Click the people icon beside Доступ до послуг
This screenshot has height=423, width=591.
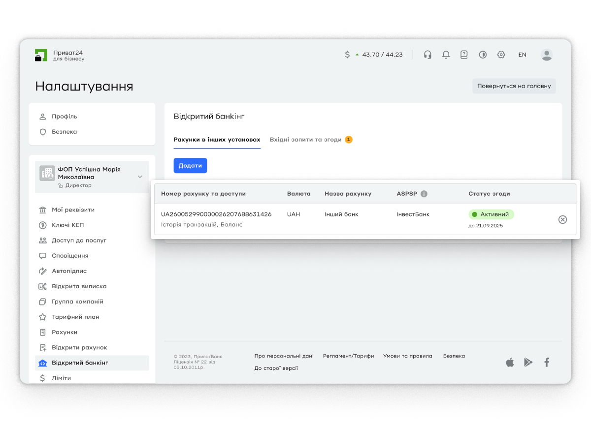coord(43,241)
